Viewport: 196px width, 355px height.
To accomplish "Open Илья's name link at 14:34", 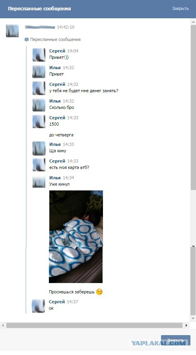I will pyautogui.click(x=55, y=178).
